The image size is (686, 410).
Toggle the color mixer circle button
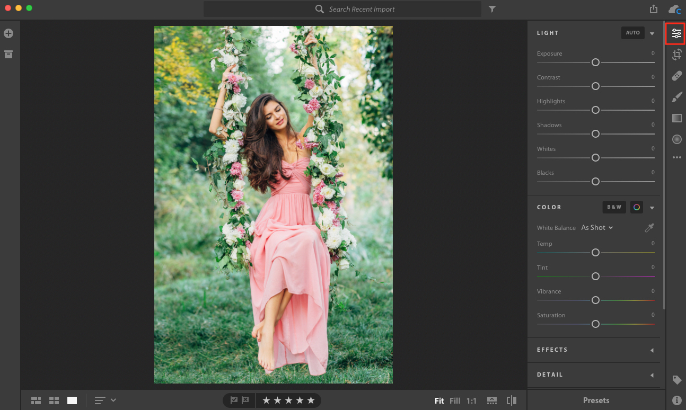click(636, 207)
